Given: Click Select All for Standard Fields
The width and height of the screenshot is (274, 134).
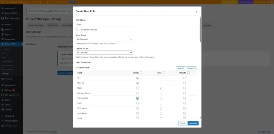Looking at the screenshot, I should click(x=181, y=68).
